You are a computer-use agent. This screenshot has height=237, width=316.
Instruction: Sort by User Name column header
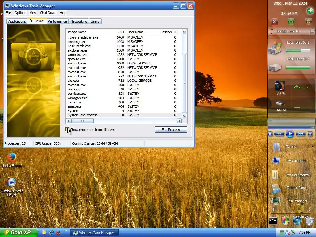click(142, 32)
